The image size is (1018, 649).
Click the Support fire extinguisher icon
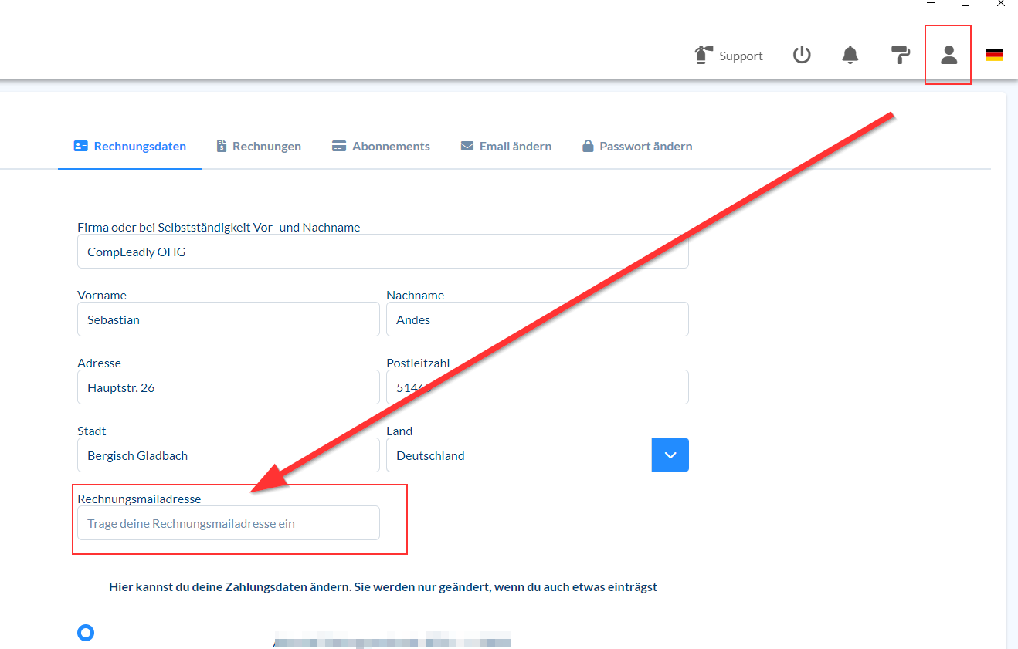tap(704, 56)
